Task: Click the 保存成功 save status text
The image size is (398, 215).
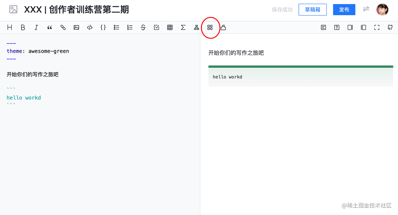Action: (282, 10)
